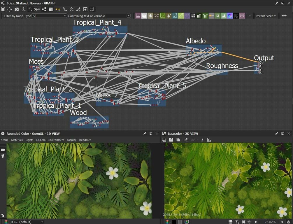The height and width of the screenshot is (224, 293).
Task: Open the text filter history dropdown arrow
Action: (x=129, y=16)
